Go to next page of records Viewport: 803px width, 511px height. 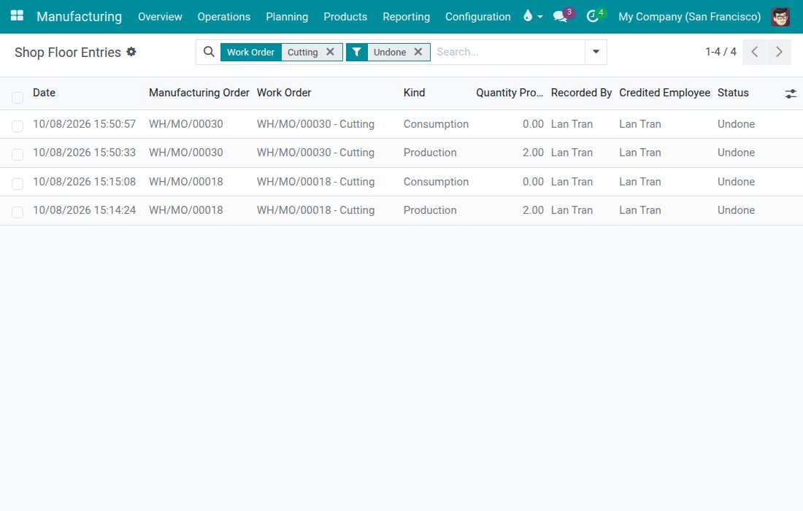(x=779, y=52)
